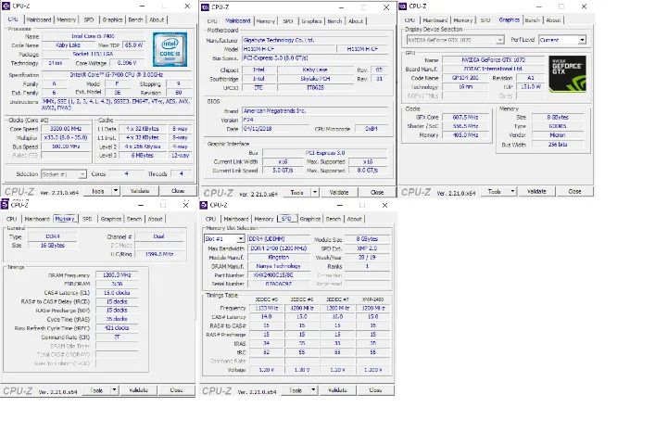Click American Megatrends Inc. BIOS brand field
This screenshot has width=655, height=445.
click(x=315, y=111)
